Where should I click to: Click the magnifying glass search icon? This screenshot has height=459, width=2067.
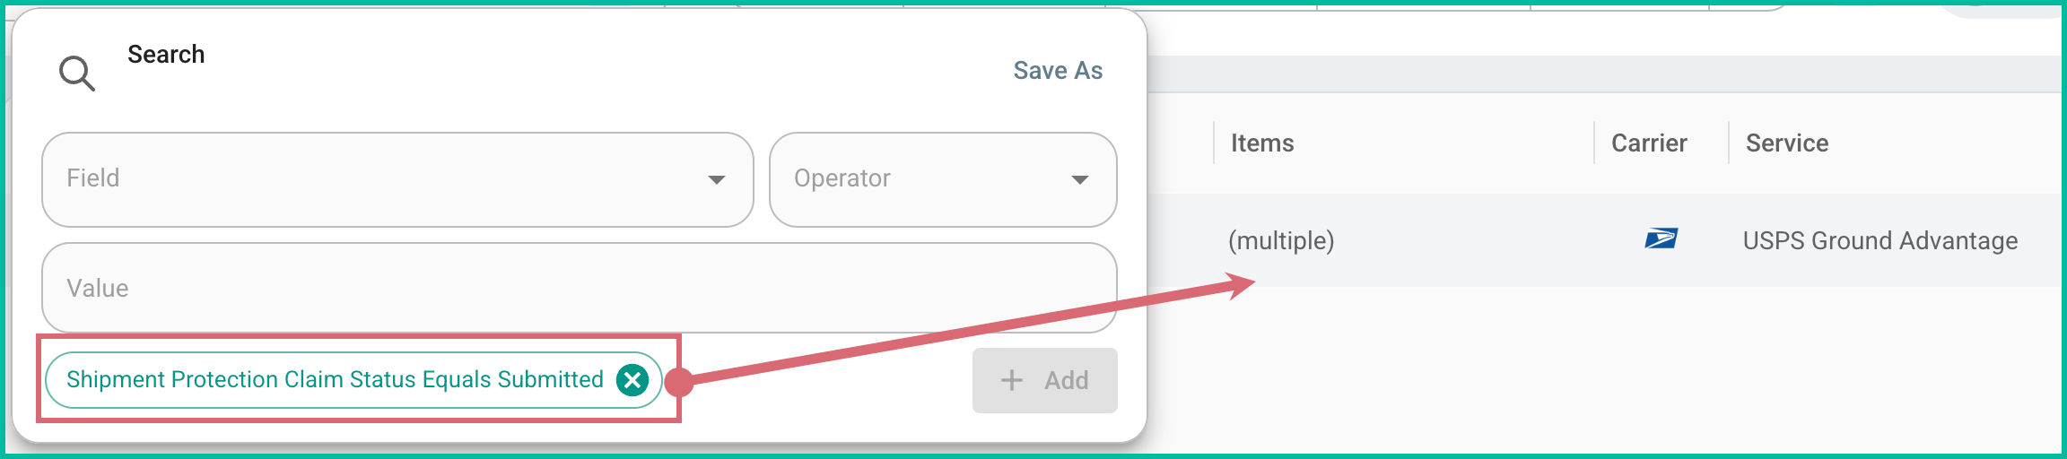coord(76,73)
